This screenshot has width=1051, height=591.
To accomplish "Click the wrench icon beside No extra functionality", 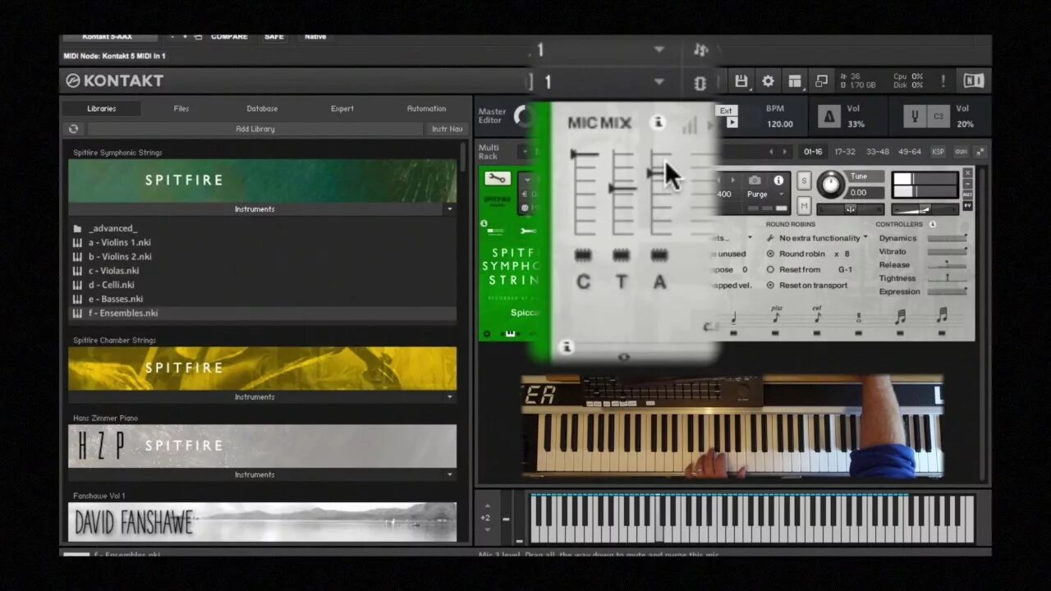I will click(x=770, y=238).
